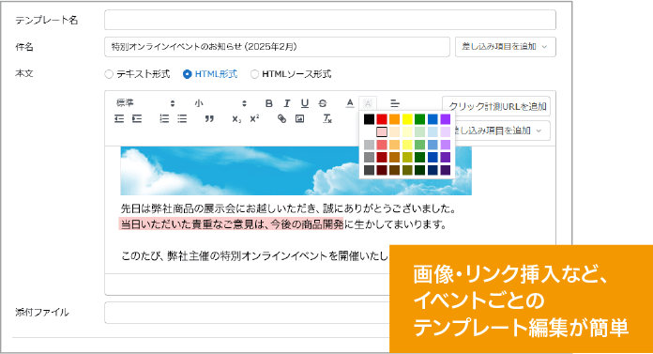The height and width of the screenshot is (354, 653).
Task: Pick the bright red color swatch
Action: (382, 119)
